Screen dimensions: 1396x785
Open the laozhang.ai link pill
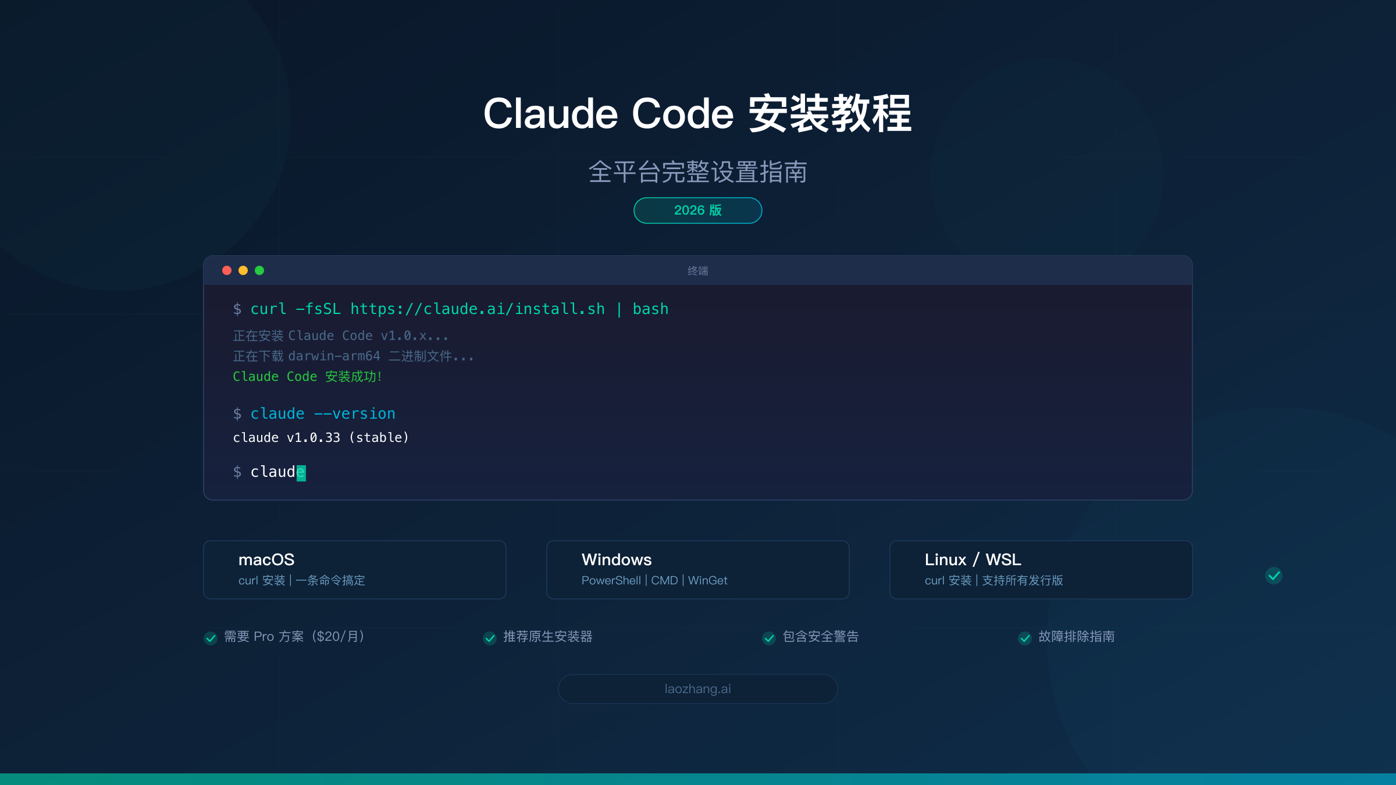tap(698, 689)
